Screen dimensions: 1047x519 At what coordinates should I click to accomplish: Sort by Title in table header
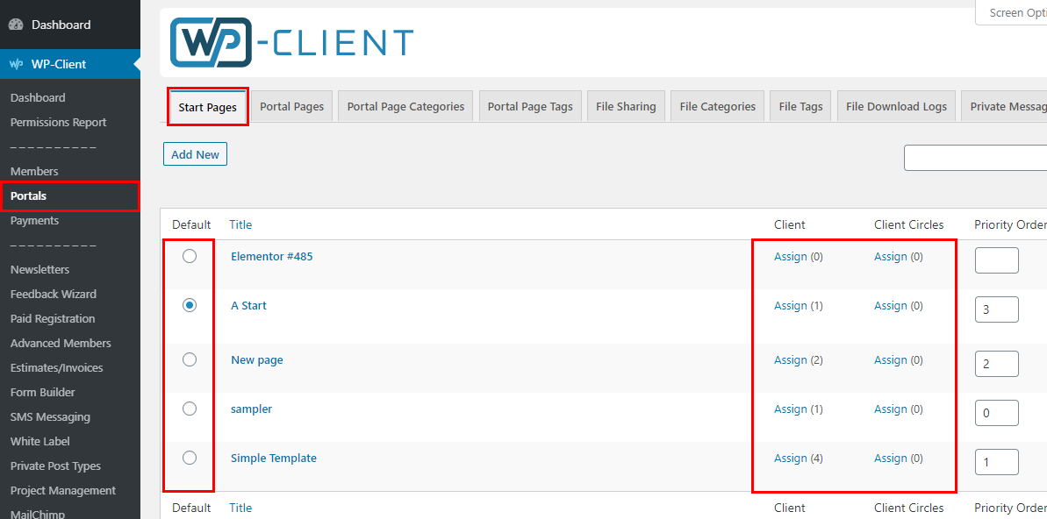(x=240, y=224)
